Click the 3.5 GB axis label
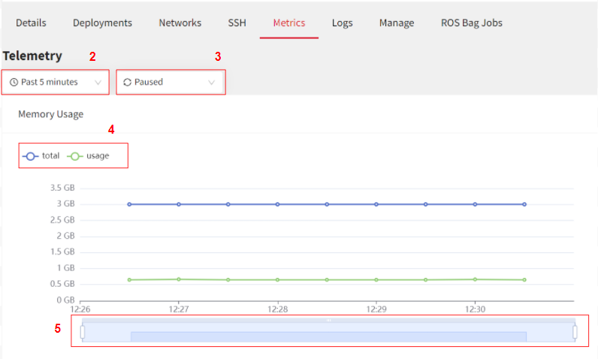Viewport: 598px width, 359px height. 62,188
